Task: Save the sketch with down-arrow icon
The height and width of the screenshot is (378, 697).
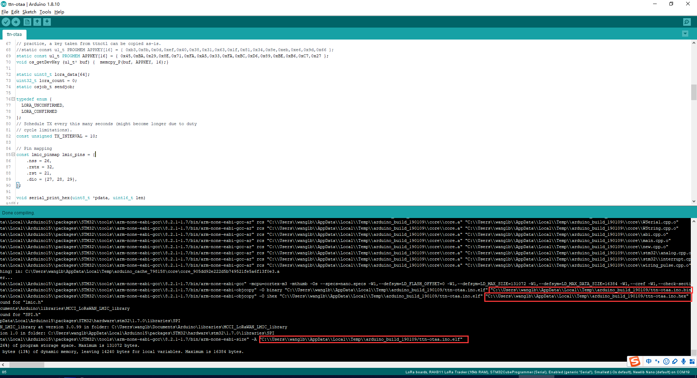Action: coord(47,22)
